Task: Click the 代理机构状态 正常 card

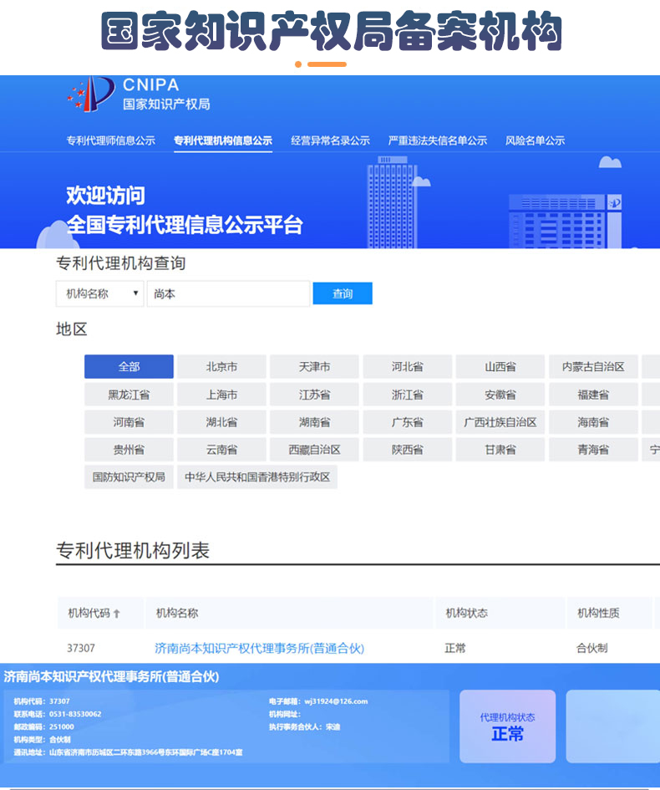Action: [x=507, y=726]
